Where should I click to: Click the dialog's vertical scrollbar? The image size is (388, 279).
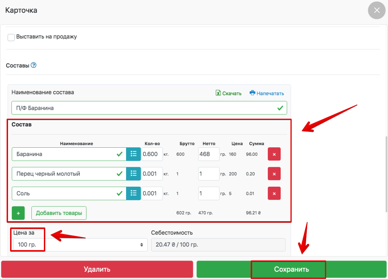click(x=386, y=174)
